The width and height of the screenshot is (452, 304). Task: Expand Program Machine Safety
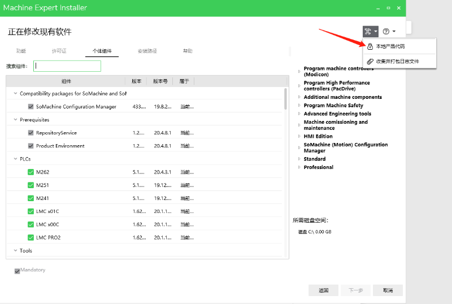pos(299,105)
